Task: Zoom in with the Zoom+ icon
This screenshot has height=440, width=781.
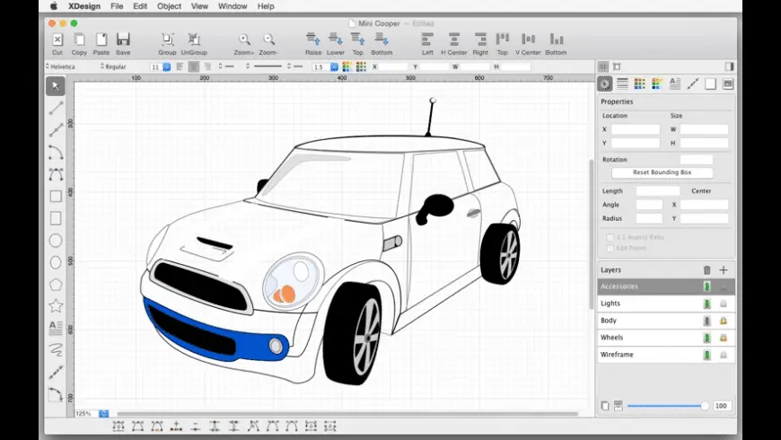Action: [244, 44]
